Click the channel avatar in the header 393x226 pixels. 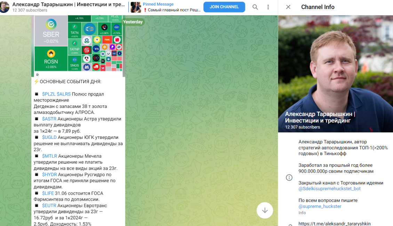click(5, 7)
